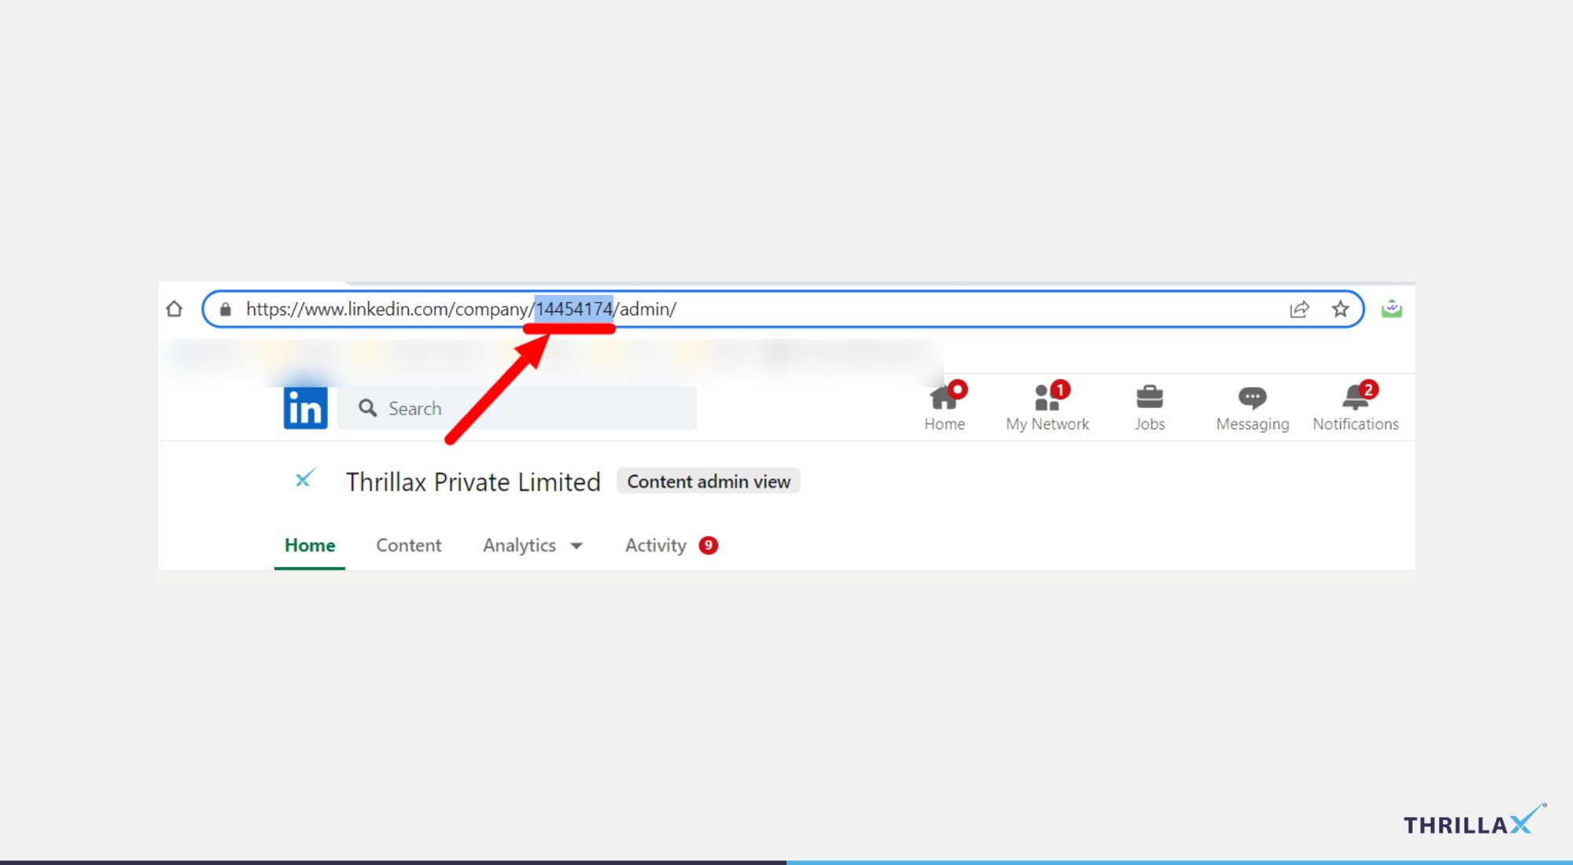Click Notifications badge number 2
1573x865 pixels.
(x=1369, y=388)
